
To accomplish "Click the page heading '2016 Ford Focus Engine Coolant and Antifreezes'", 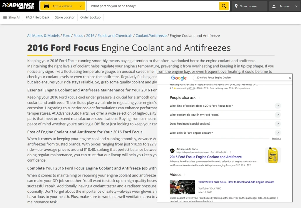I will [129, 48].
